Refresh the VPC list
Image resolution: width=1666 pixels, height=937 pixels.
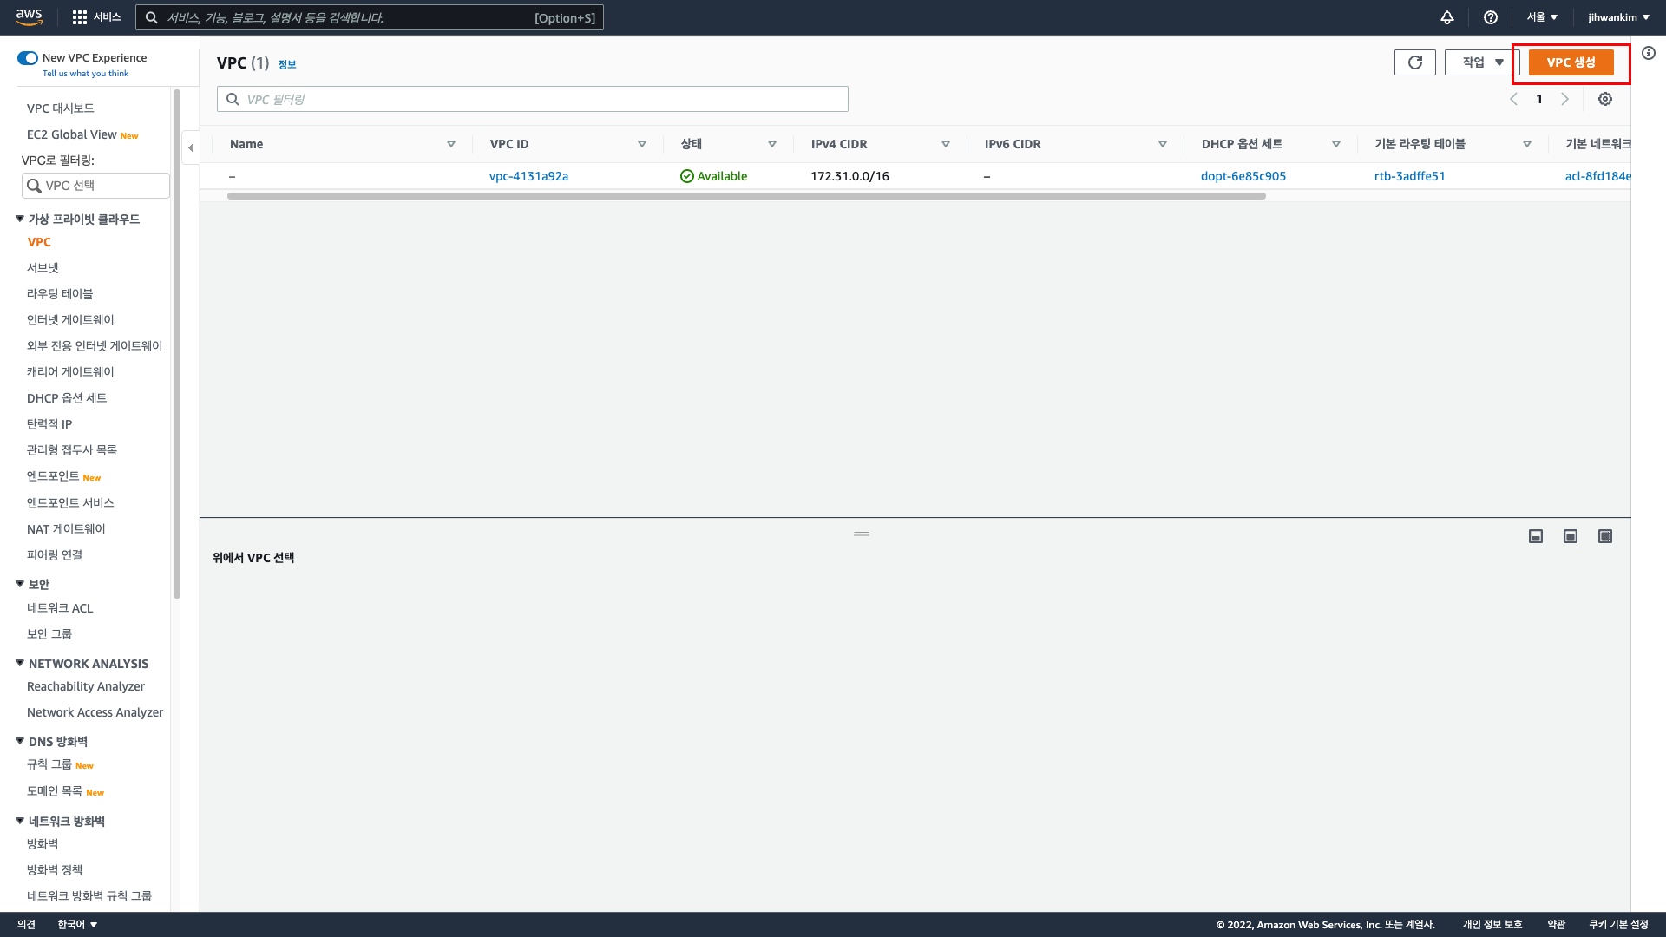[x=1415, y=62]
